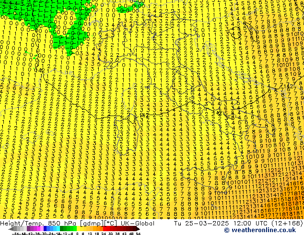Click the legend scale label '0'

(77, 234)
